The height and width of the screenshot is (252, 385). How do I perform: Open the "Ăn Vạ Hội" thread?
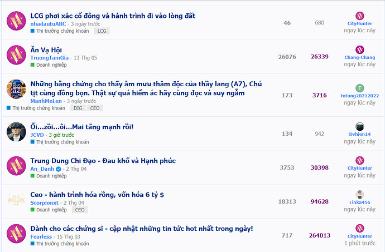pyautogui.click(x=46, y=50)
